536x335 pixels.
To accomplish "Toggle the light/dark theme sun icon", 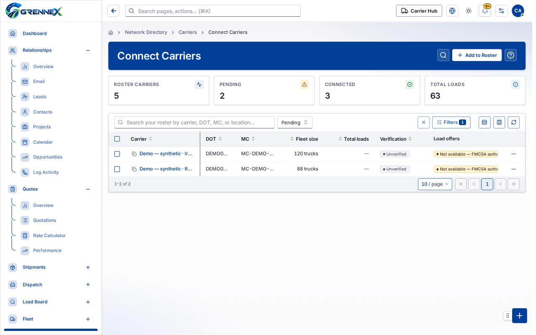I will pos(469,11).
